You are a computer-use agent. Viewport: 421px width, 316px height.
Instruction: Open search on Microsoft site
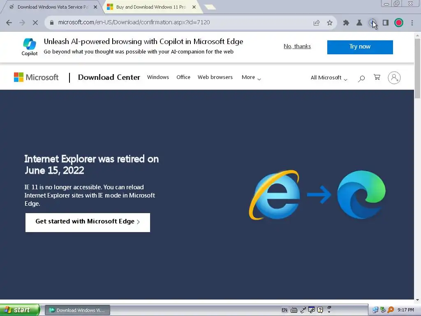[x=361, y=78]
